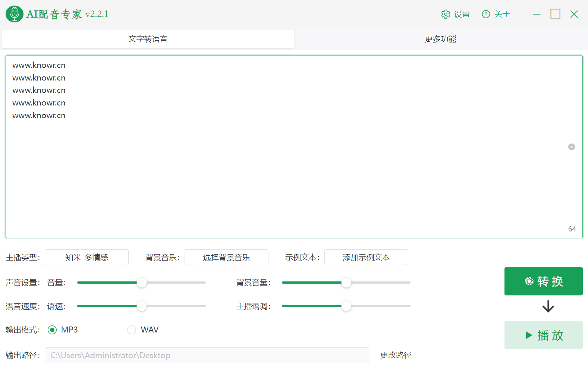Click the 添加示例文本 button

coord(366,257)
